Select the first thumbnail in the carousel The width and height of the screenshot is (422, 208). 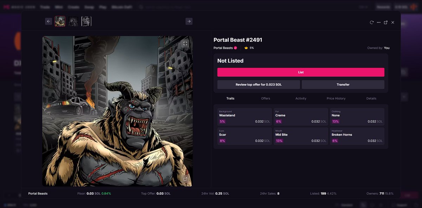(60, 21)
